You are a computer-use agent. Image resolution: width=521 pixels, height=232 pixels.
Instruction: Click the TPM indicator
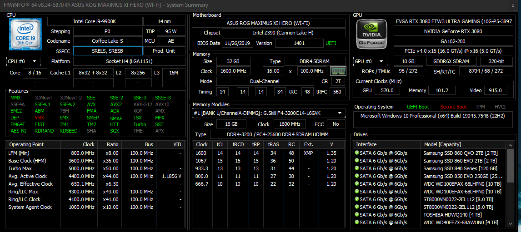coord(480,107)
